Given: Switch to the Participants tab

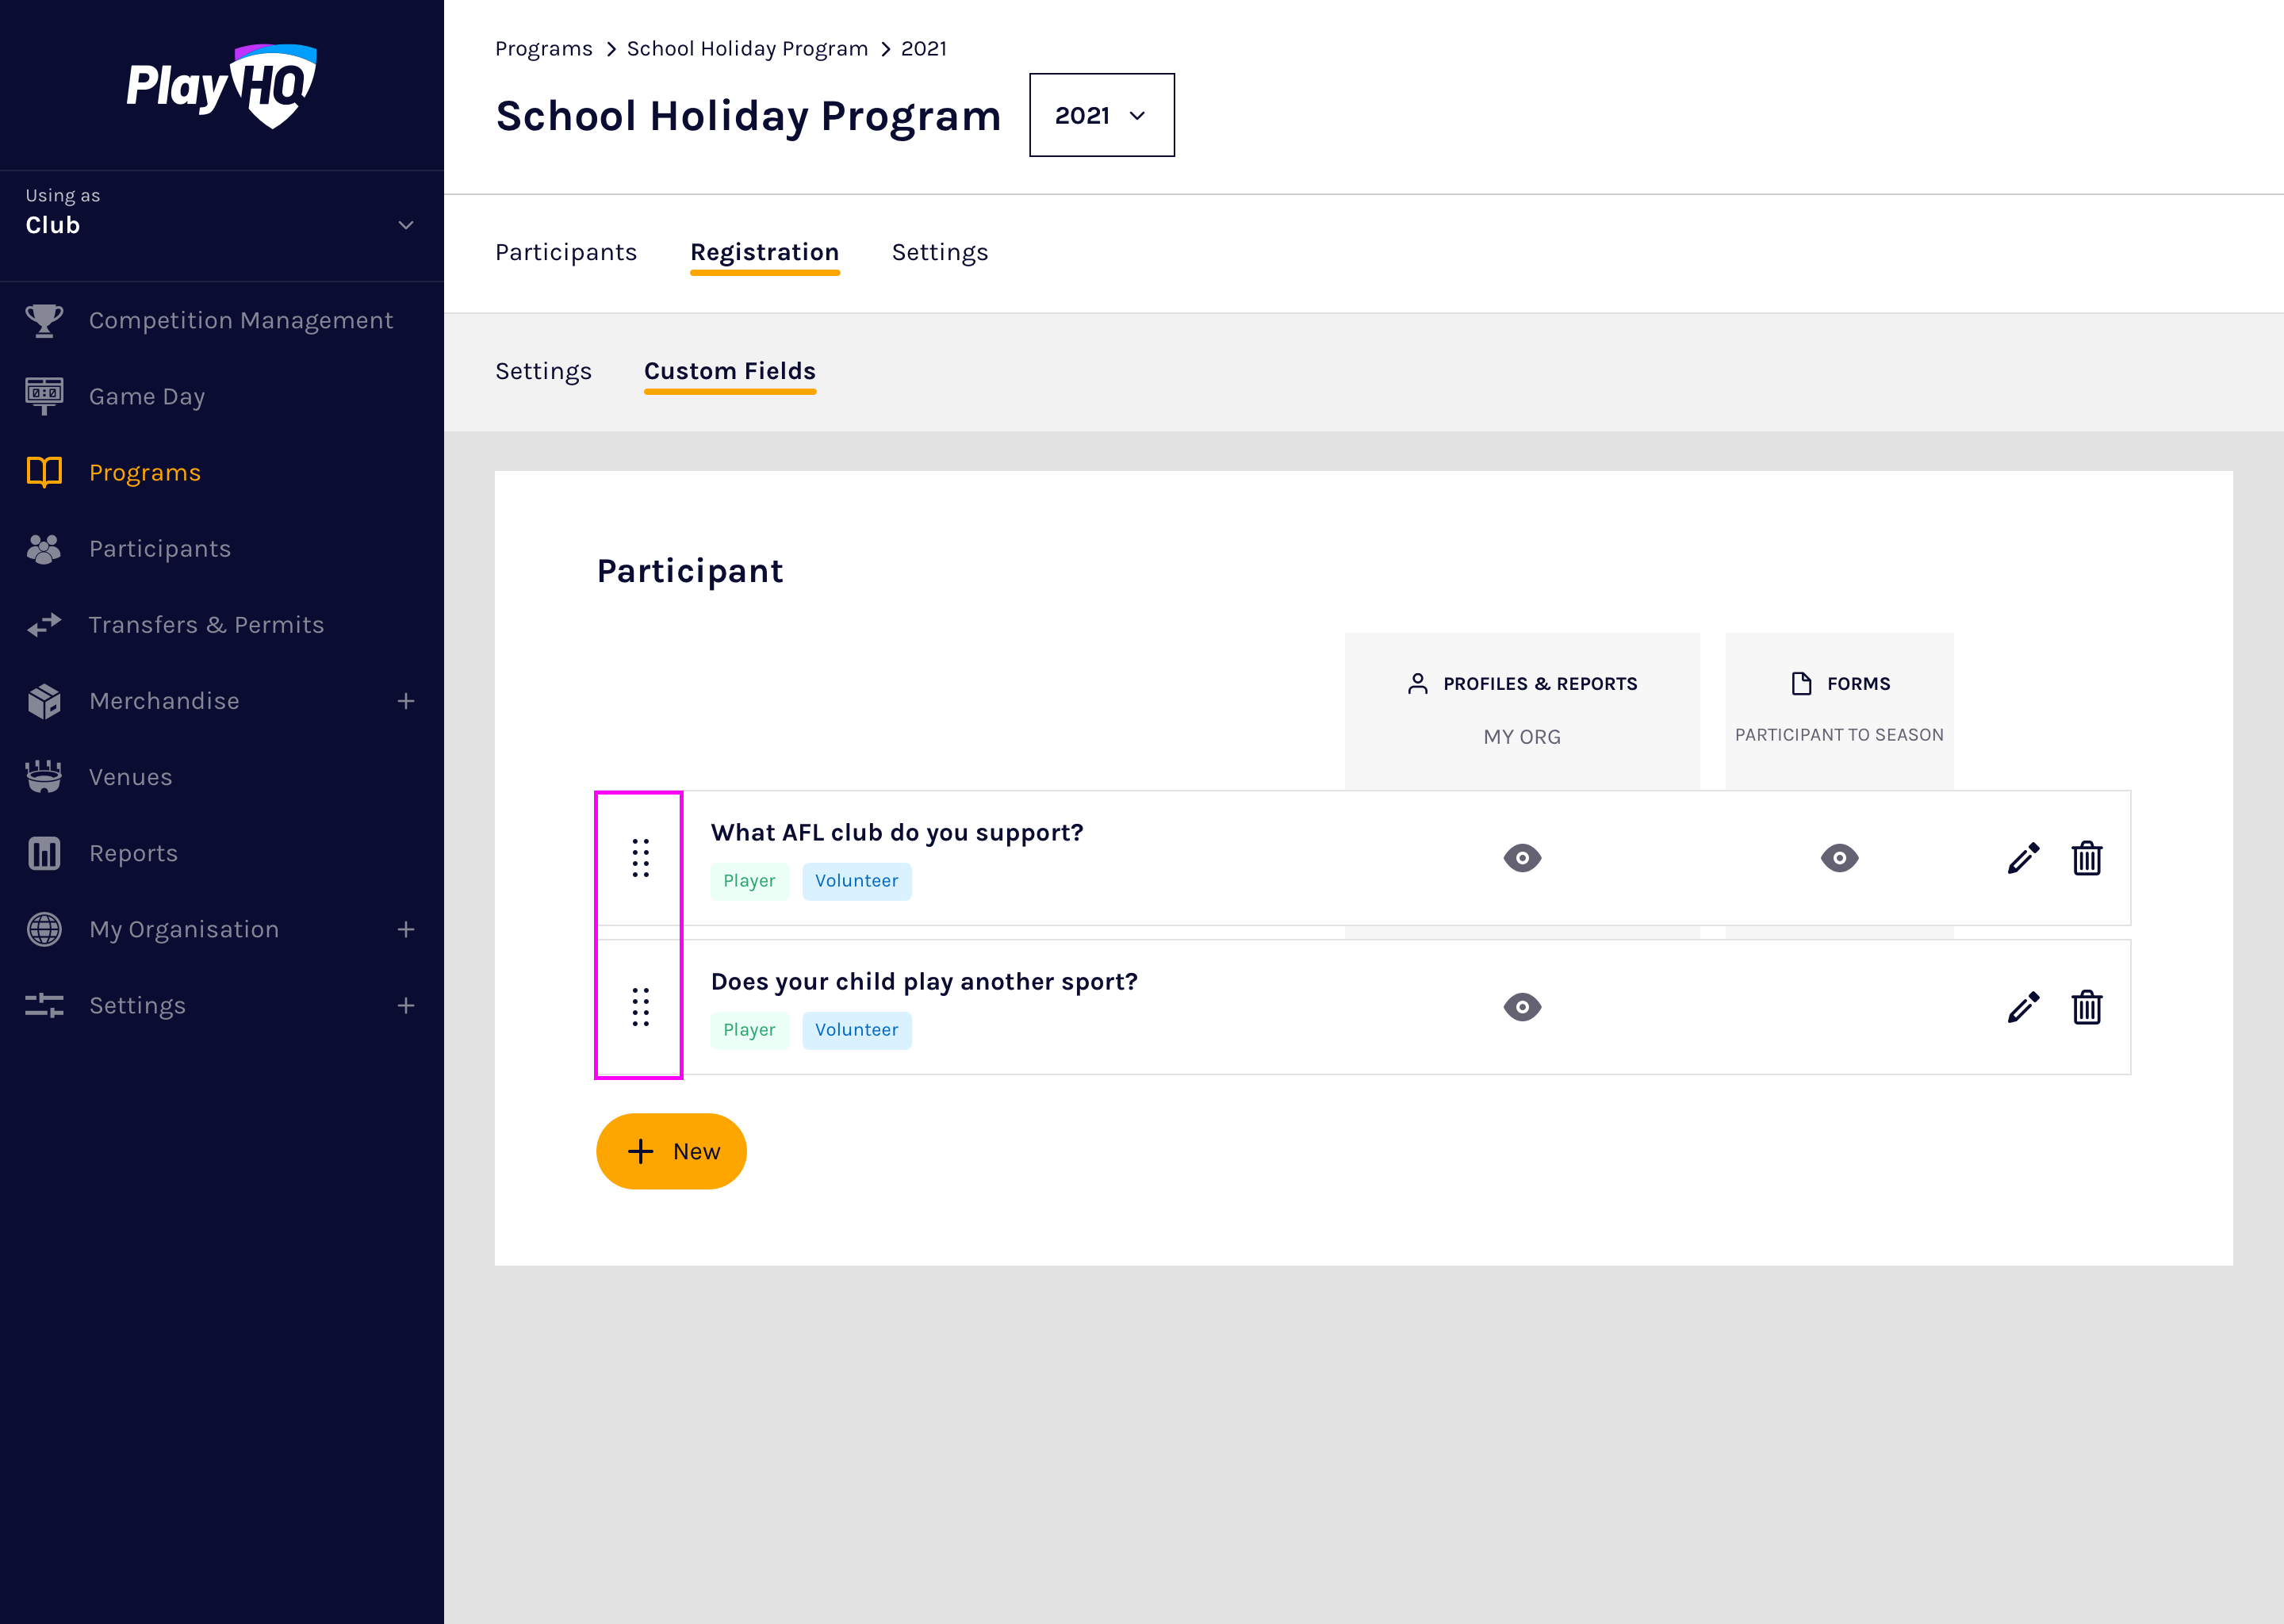Looking at the screenshot, I should tap(565, 252).
